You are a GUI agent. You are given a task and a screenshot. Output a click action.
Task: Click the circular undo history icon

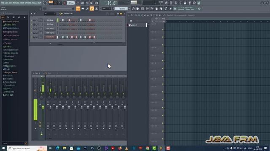coord(166,3)
